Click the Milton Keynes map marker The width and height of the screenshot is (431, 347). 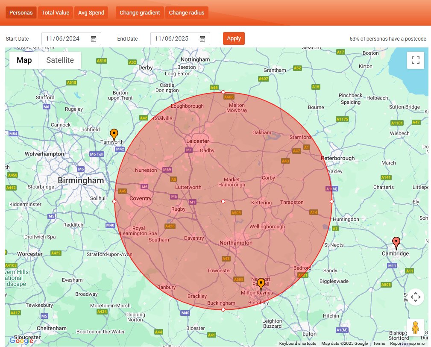(260, 283)
